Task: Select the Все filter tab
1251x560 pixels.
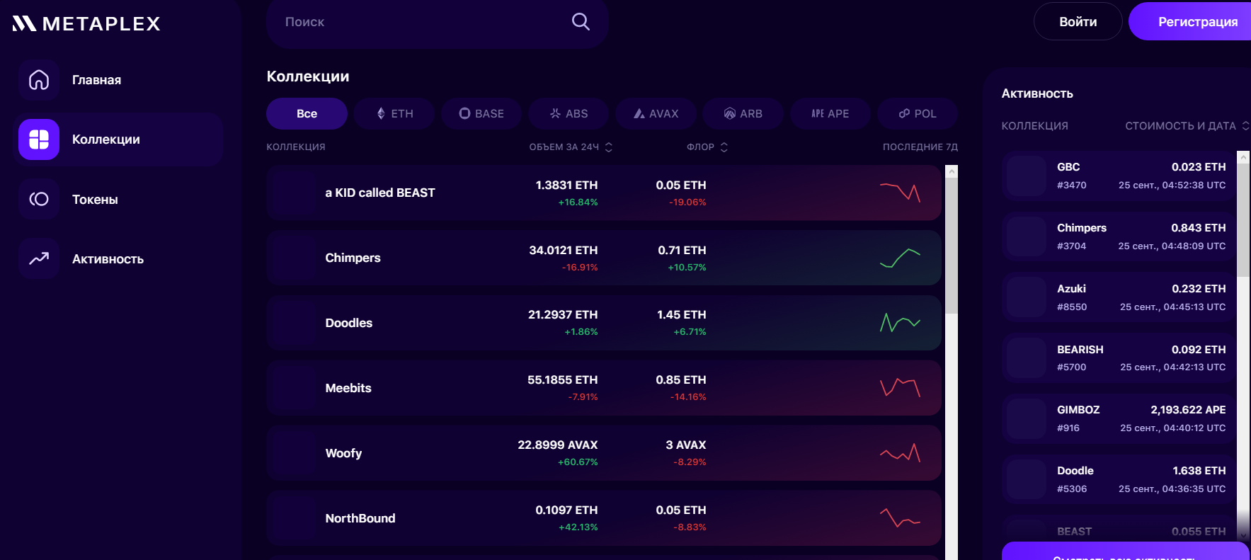Action: [x=307, y=113]
